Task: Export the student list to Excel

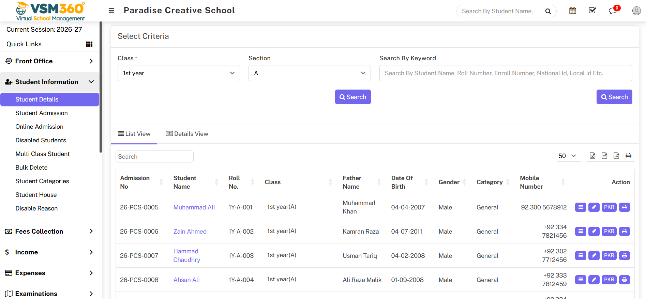Action: (x=592, y=156)
